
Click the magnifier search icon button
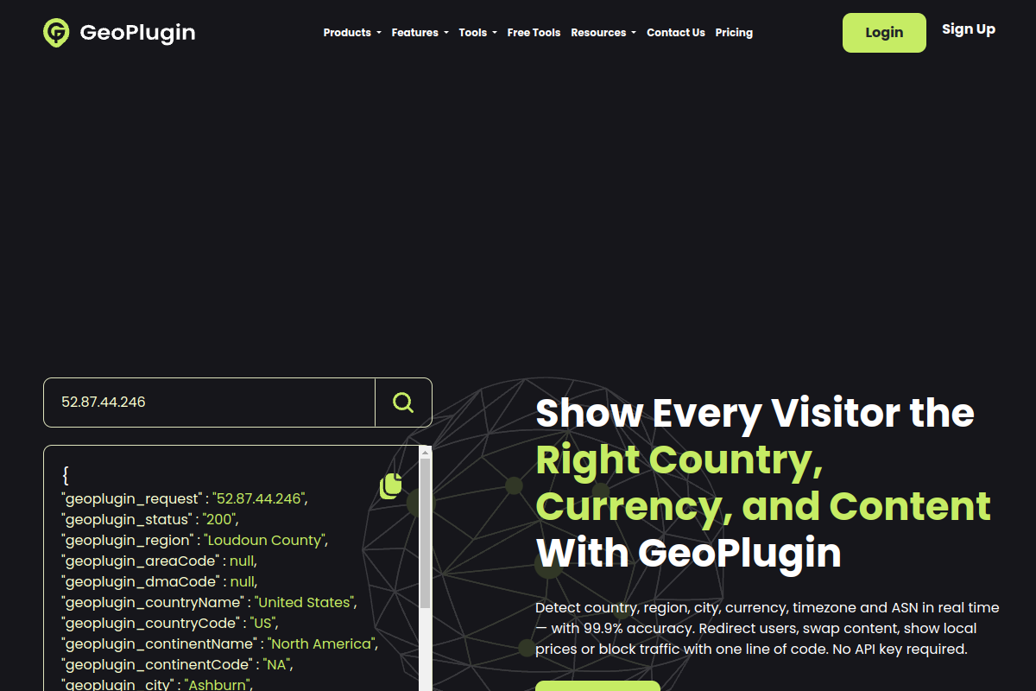[403, 403]
